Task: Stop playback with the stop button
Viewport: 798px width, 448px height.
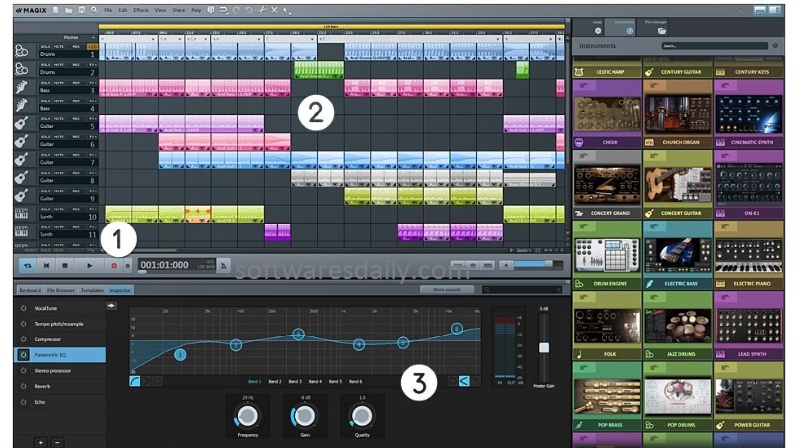Action: (65, 266)
